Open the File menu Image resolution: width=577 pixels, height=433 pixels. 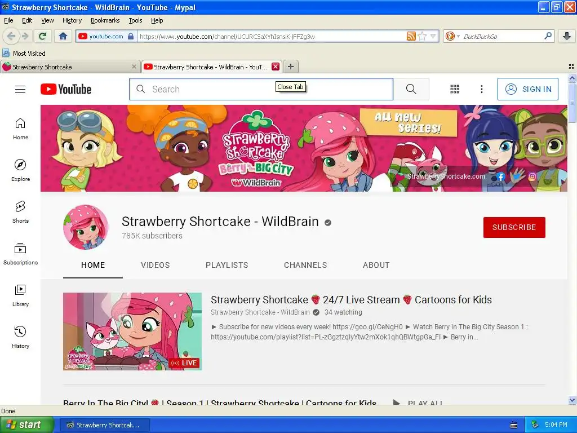(8, 20)
